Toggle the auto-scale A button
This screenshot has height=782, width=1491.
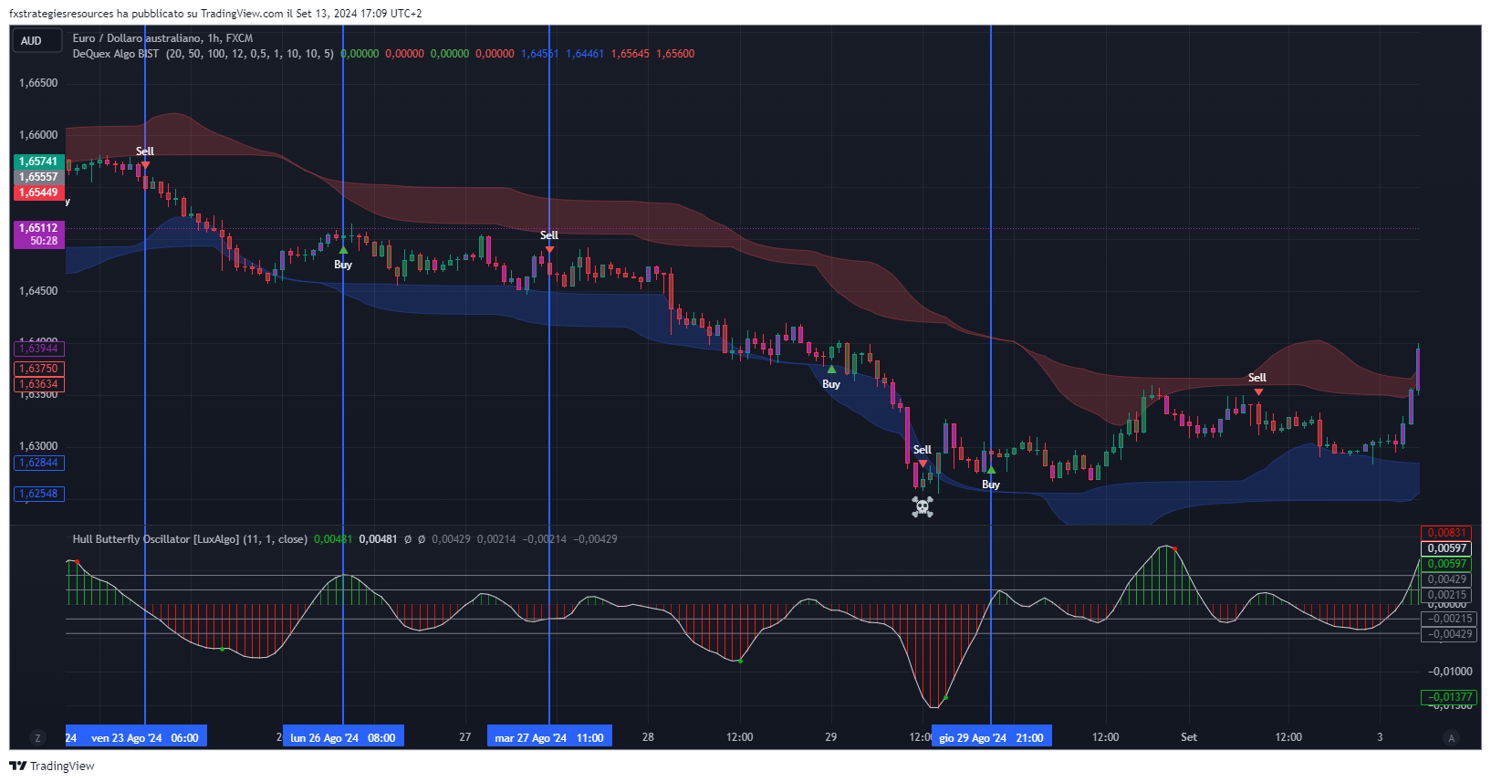(1451, 737)
